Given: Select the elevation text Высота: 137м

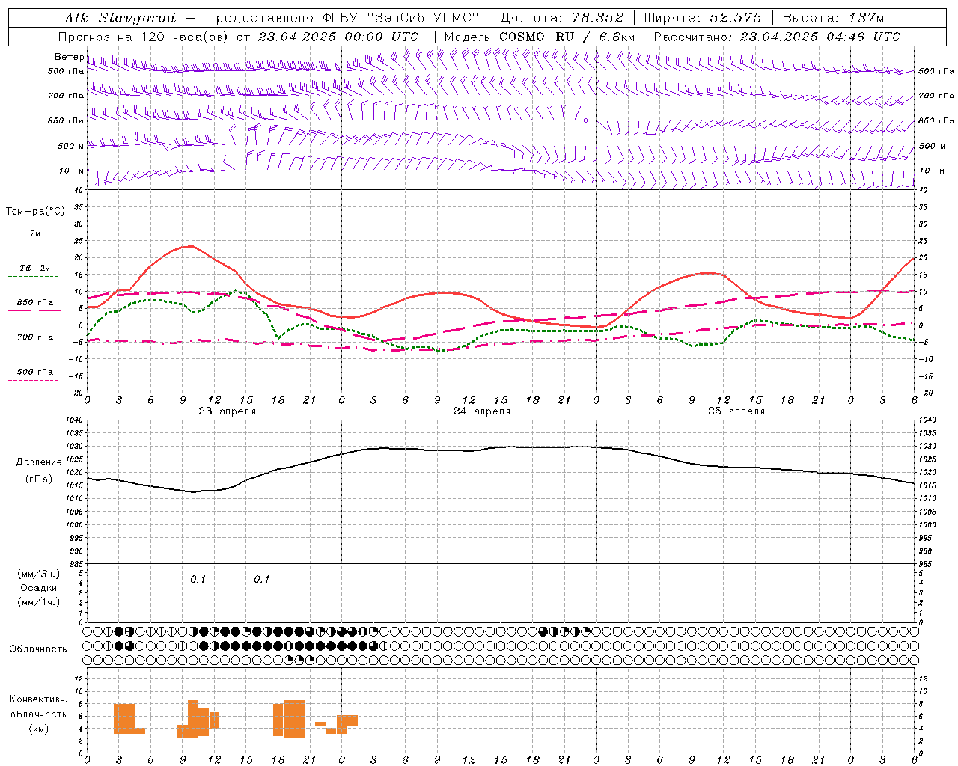Looking at the screenshot, I should pyautogui.click(x=833, y=18).
